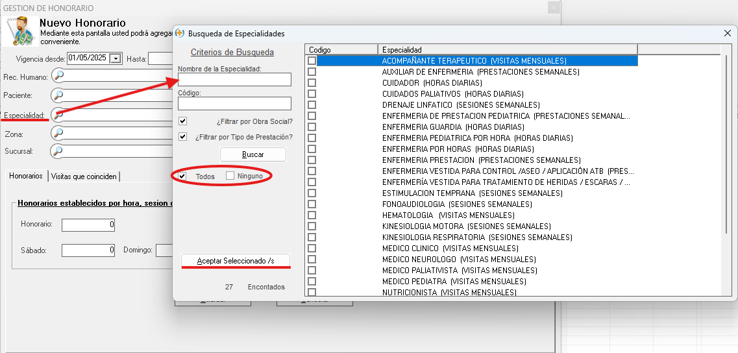Select the Honorarios tab
The height and width of the screenshot is (353, 738).
point(26,176)
